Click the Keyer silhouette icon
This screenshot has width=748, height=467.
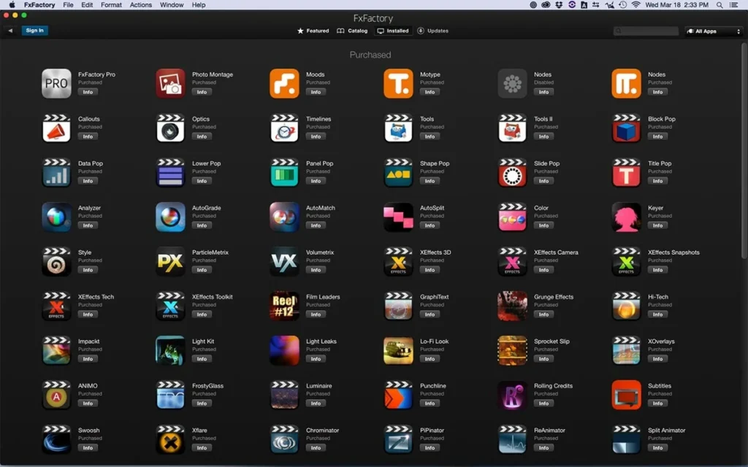coord(626,217)
